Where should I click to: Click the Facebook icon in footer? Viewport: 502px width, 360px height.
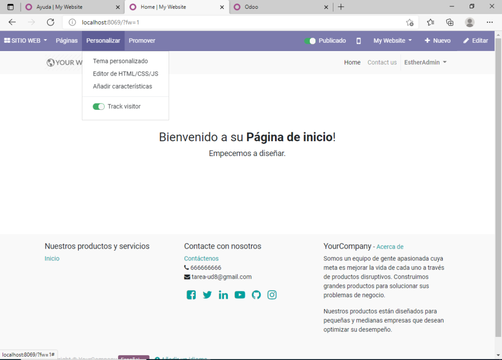pos(191,295)
